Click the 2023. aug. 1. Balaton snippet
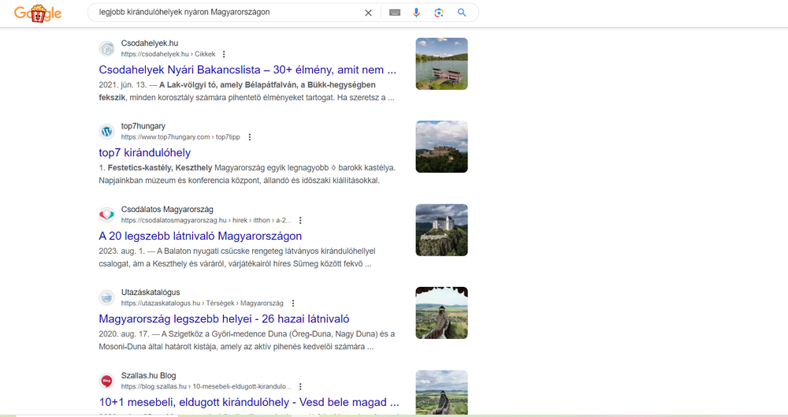The height and width of the screenshot is (417, 788). point(236,258)
